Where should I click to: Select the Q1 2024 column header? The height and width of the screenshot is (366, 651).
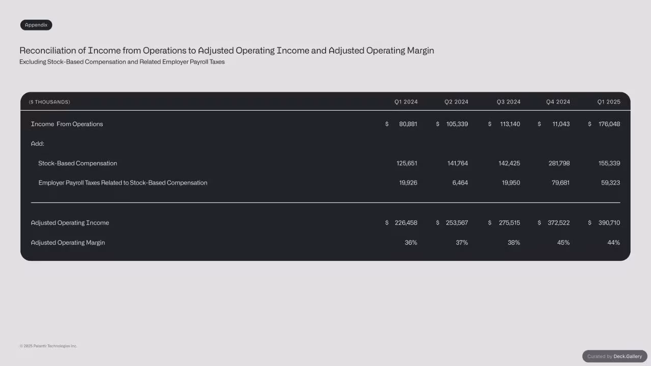click(x=406, y=102)
